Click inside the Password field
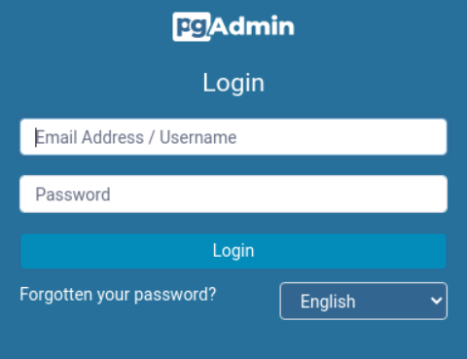This screenshot has height=359, width=467. pos(233,194)
